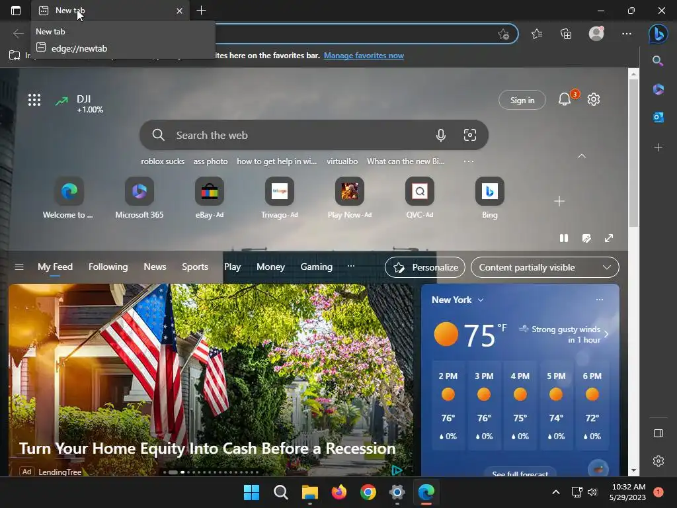Hide sidebar using bottom panel icon
Screen dimensions: 677x508
(x=658, y=433)
